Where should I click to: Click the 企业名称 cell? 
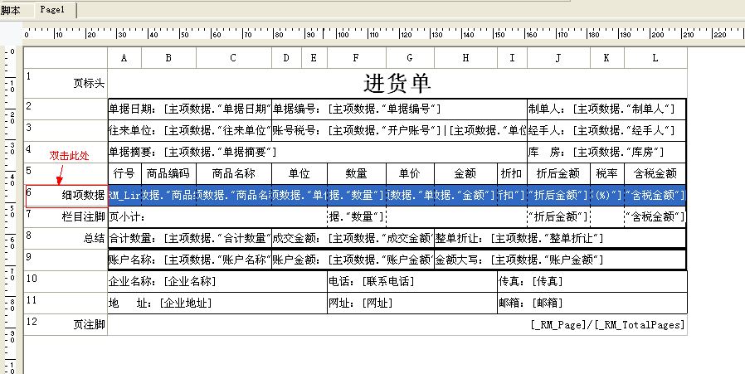[217, 281]
